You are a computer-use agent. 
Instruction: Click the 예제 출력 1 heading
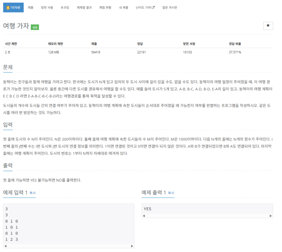(x=154, y=193)
